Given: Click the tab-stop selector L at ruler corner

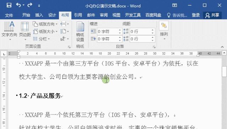Looking at the screenshot, I should pos(4,54).
